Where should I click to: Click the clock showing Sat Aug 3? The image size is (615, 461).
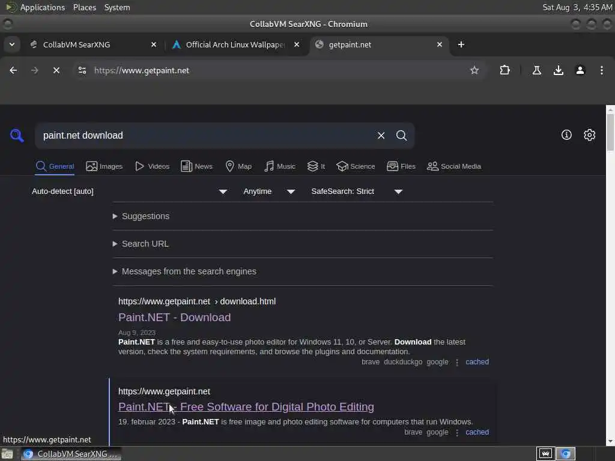point(577,7)
